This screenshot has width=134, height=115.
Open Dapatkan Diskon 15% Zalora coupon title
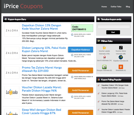pyautogui.click(x=42, y=27)
